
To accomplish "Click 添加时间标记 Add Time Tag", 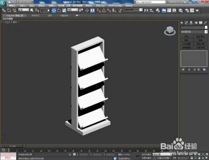I will click(124, 158).
